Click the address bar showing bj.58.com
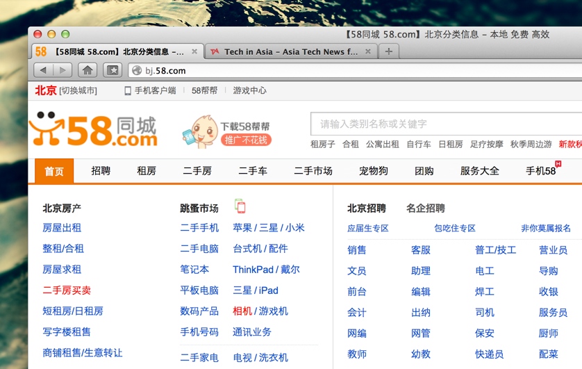 pyautogui.click(x=356, y=70)
